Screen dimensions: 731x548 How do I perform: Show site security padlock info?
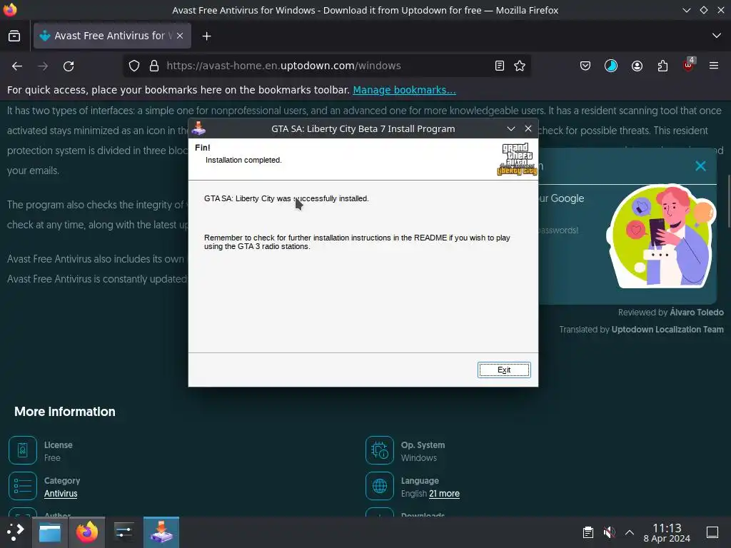point(154,66)
